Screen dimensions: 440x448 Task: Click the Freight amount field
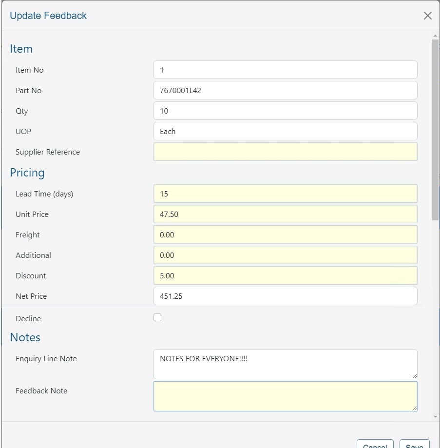coord(285,234)
